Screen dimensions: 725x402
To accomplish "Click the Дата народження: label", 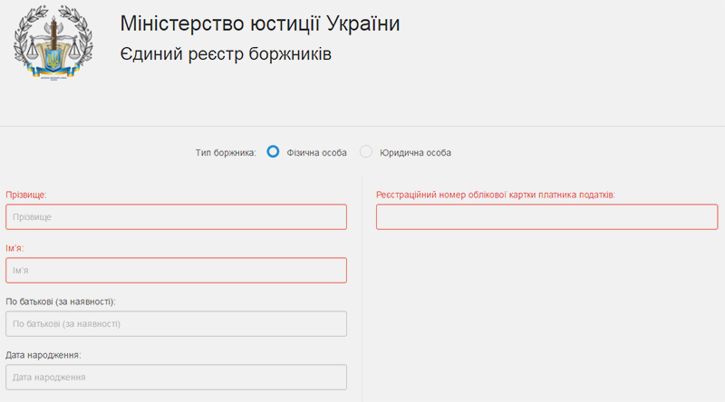I will point(43,355).
